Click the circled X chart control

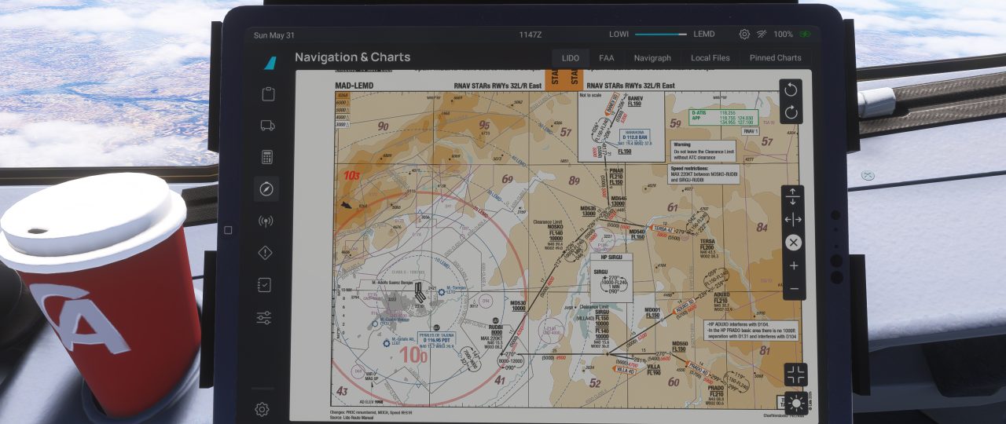[x=794, y=242]
